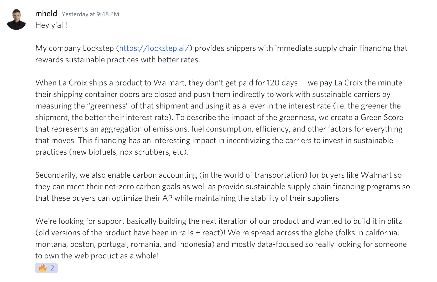Click the greeting text Hey y'all!
This screenshot has height=282, width=437.
pyautogui.click(x=51, y=25)
